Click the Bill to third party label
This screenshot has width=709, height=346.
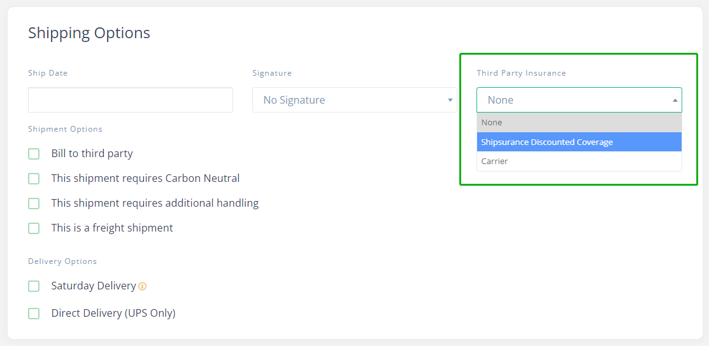coord(92,153)
